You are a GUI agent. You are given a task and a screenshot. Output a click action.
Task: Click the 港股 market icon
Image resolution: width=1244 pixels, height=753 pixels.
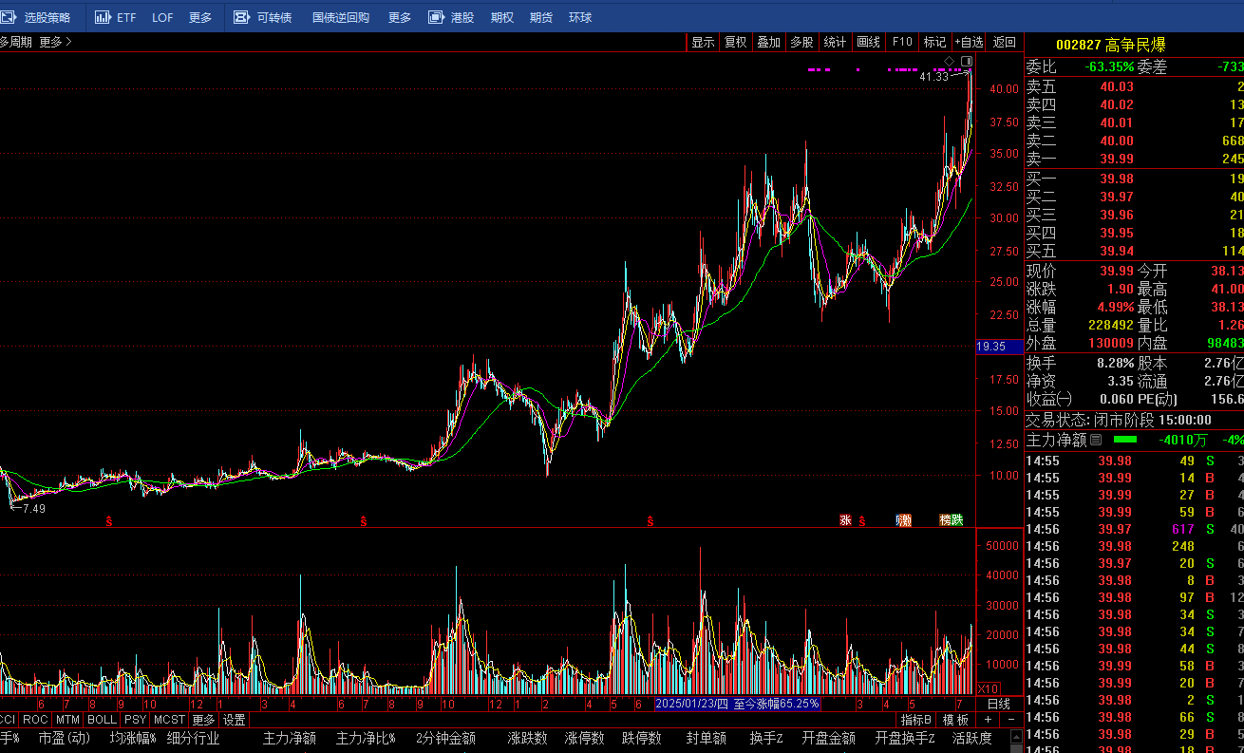[x=436, y=17]
